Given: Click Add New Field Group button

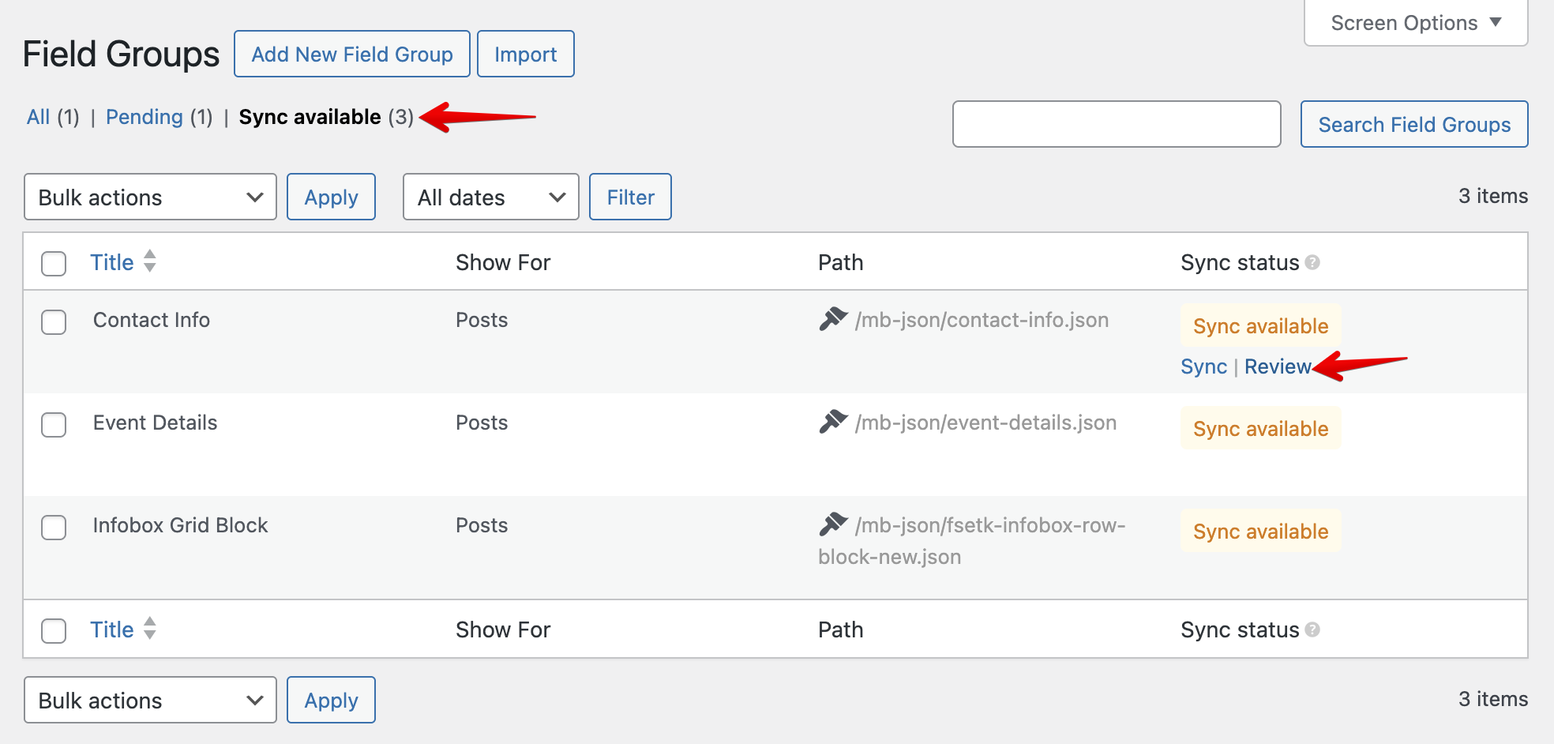Looking at the screenshot, I should [352, 54].
